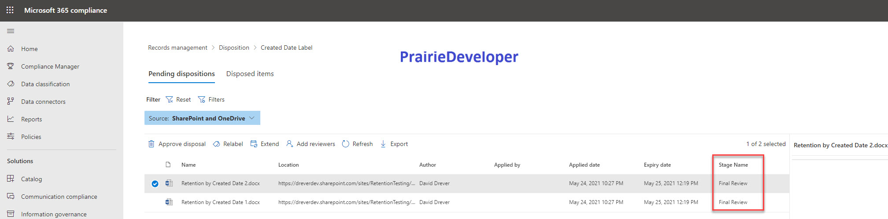This screenshot has height=219, width=888.
Task: Click the Extend button label
Action: coord(270,144)
